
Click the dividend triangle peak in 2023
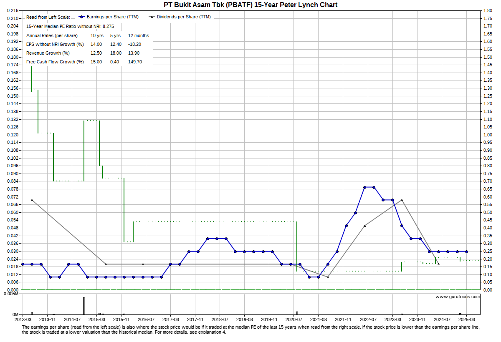click(x=402, y=200)
